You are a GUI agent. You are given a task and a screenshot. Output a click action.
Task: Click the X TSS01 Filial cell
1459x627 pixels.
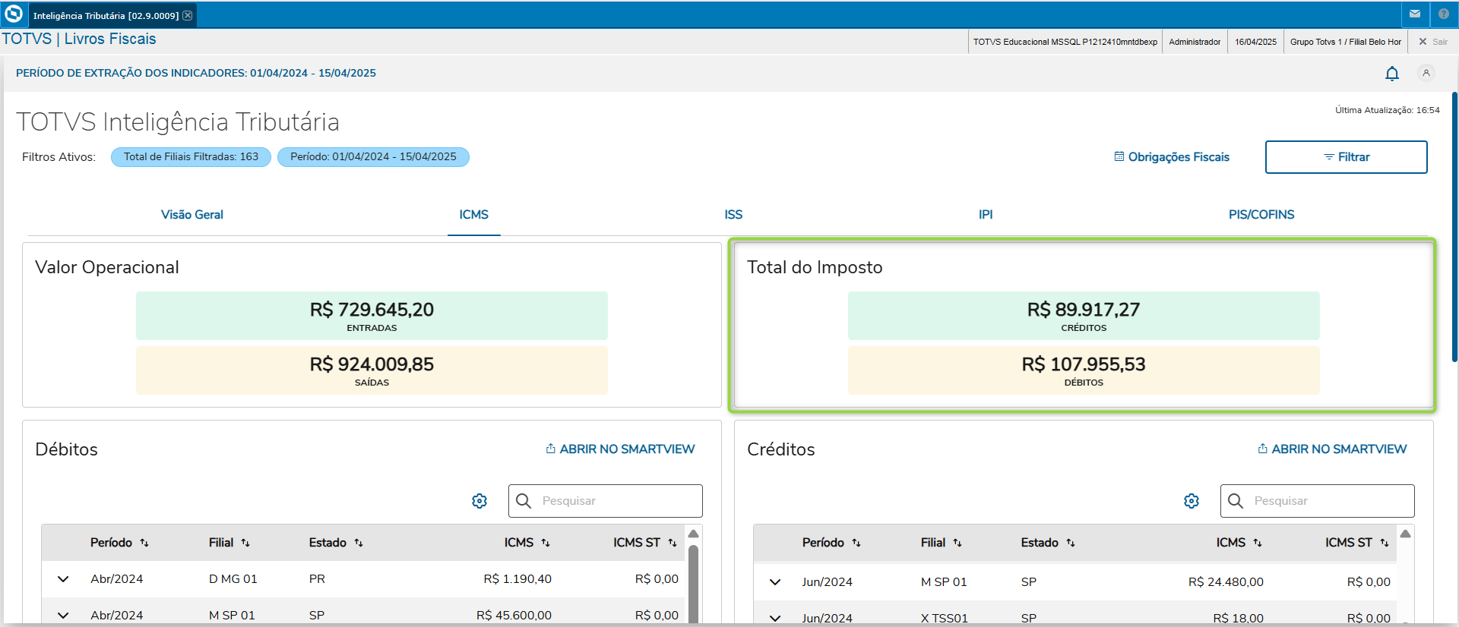point(945,618)
